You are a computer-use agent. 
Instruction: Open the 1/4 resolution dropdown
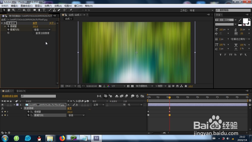(118, 86)
